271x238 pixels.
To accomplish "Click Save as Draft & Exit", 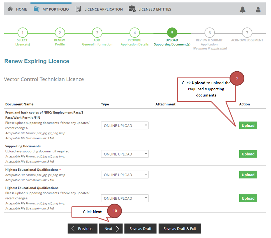I will click(x=180, y=228).
